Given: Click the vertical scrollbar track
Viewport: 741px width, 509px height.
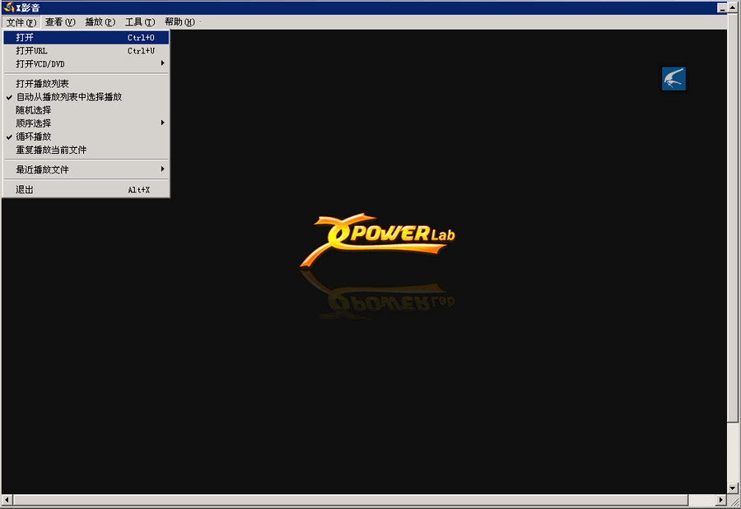Looking at the screenshot, I should pyautogui.click(x=733, y=452).
